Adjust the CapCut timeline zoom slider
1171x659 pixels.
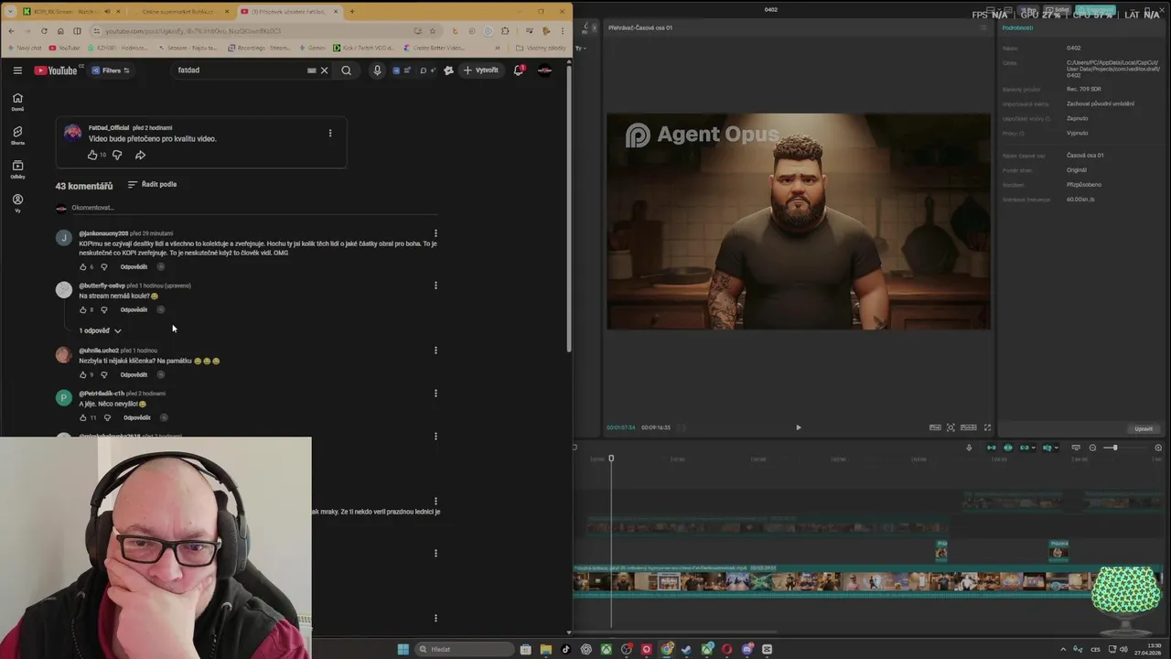1114,448
